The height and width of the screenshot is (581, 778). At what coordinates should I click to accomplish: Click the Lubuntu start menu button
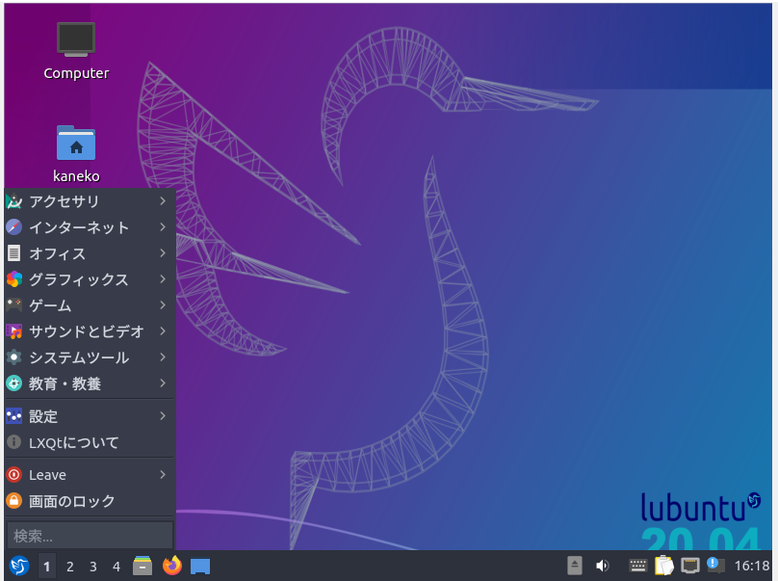pyautogui.click(x=19, y=566)
